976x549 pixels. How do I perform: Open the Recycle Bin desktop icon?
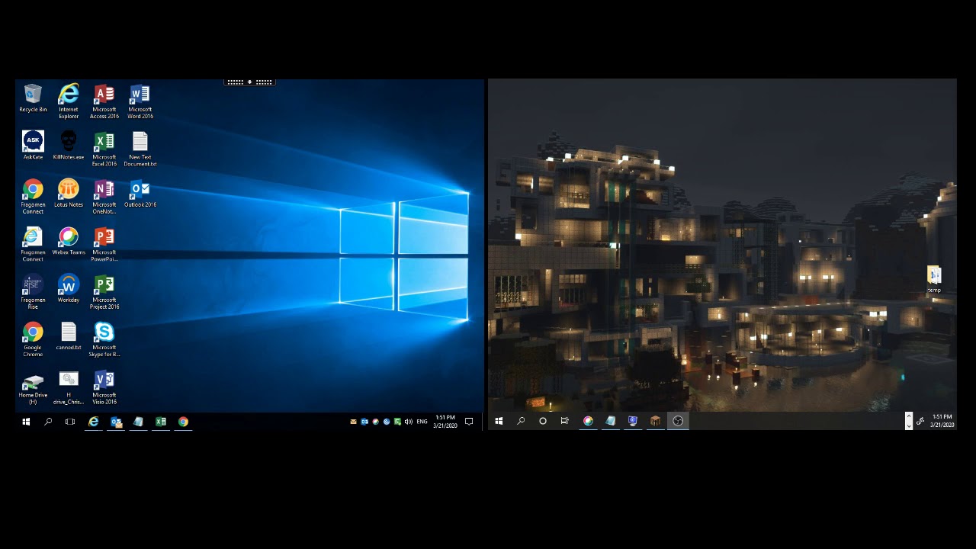click(x=33, y=99)
